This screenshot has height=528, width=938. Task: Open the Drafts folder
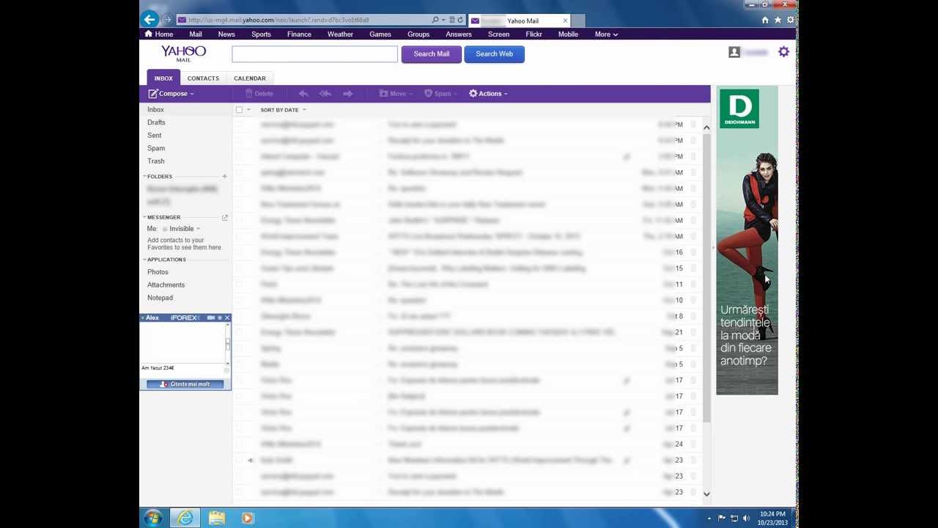(x=156, y=122)
